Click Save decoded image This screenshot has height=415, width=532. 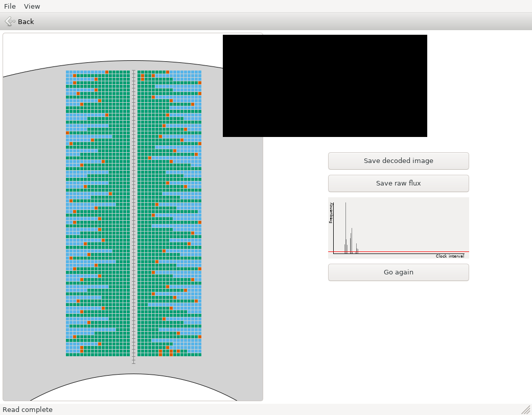coord(398,160)
